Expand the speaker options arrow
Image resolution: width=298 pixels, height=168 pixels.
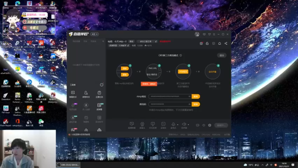(188, 125)
